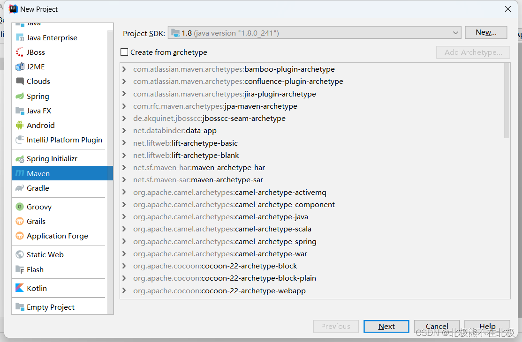Click the Maven m icon
522x342 pixels.
click(x=20, y=173)
